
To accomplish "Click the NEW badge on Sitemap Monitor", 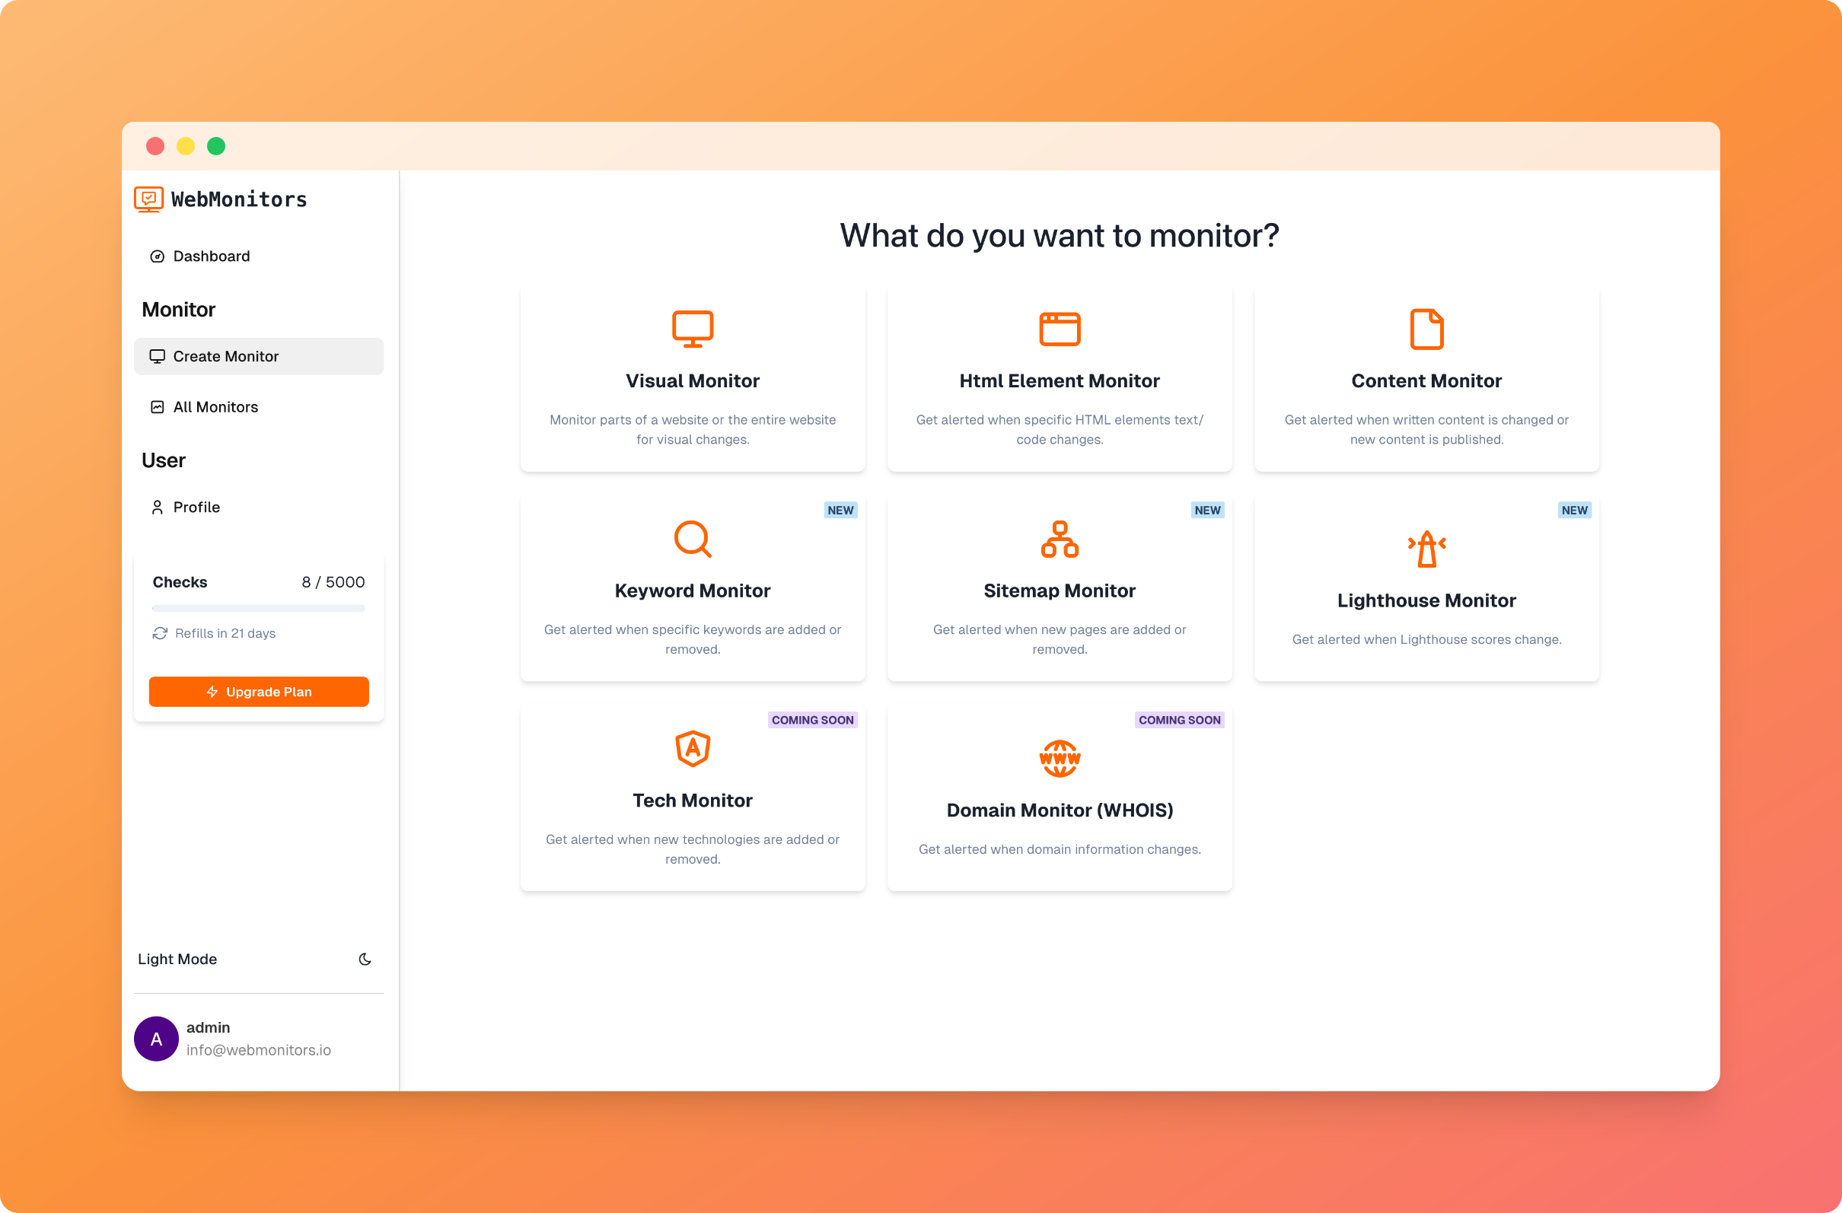I will coord(1207,510).
